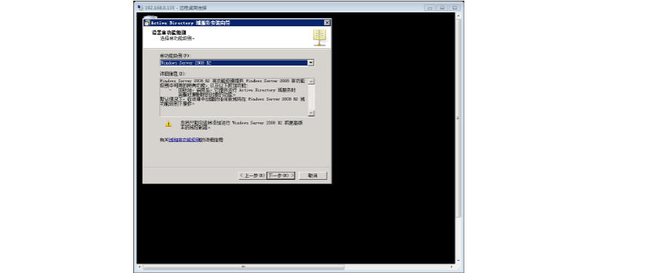Minimize the remote desktop window
The width and height of the screenshot is (650, 273).
tap(430, 8)
